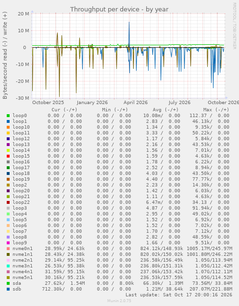Click the 'April 2026' x-axis label
The image size is (239, 306).
(136, 103)
